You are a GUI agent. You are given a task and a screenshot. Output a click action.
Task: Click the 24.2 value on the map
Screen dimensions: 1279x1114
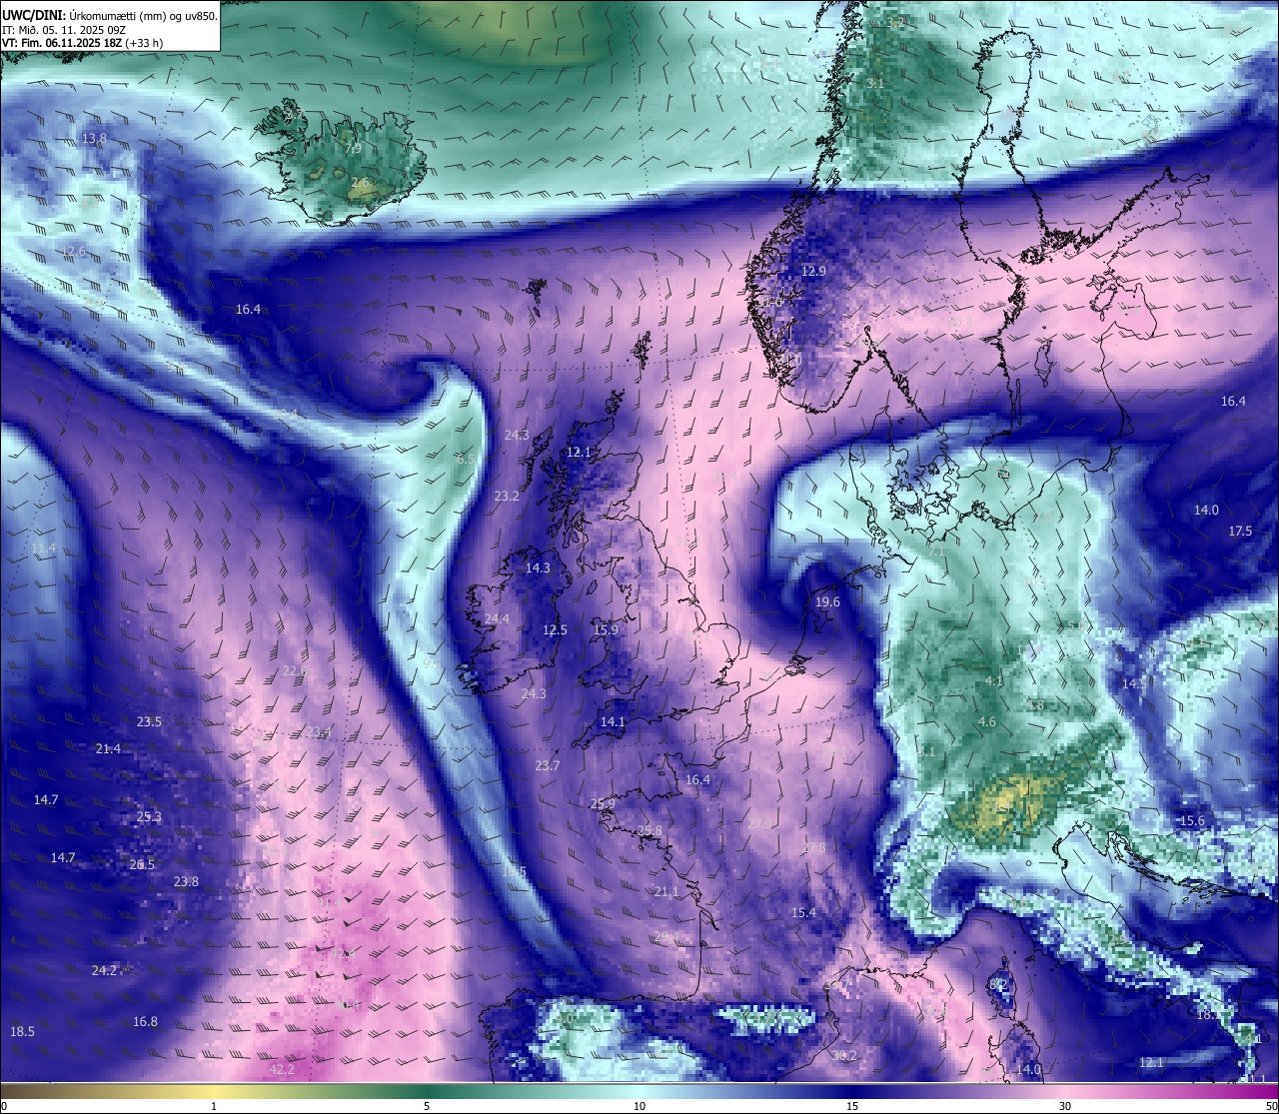(x=104, y=971)
